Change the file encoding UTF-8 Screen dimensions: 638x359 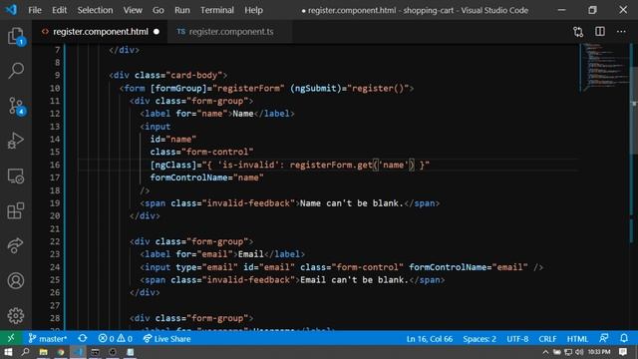pos(517,339)
